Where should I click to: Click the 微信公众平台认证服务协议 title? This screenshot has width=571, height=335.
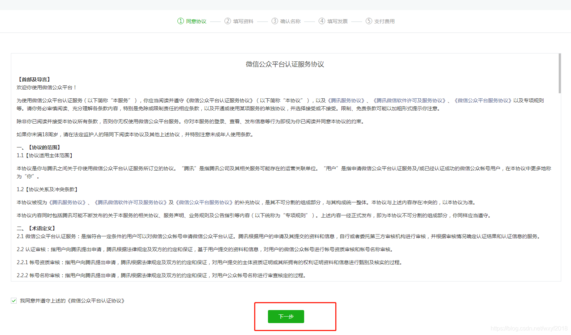(x=285, y=64)
